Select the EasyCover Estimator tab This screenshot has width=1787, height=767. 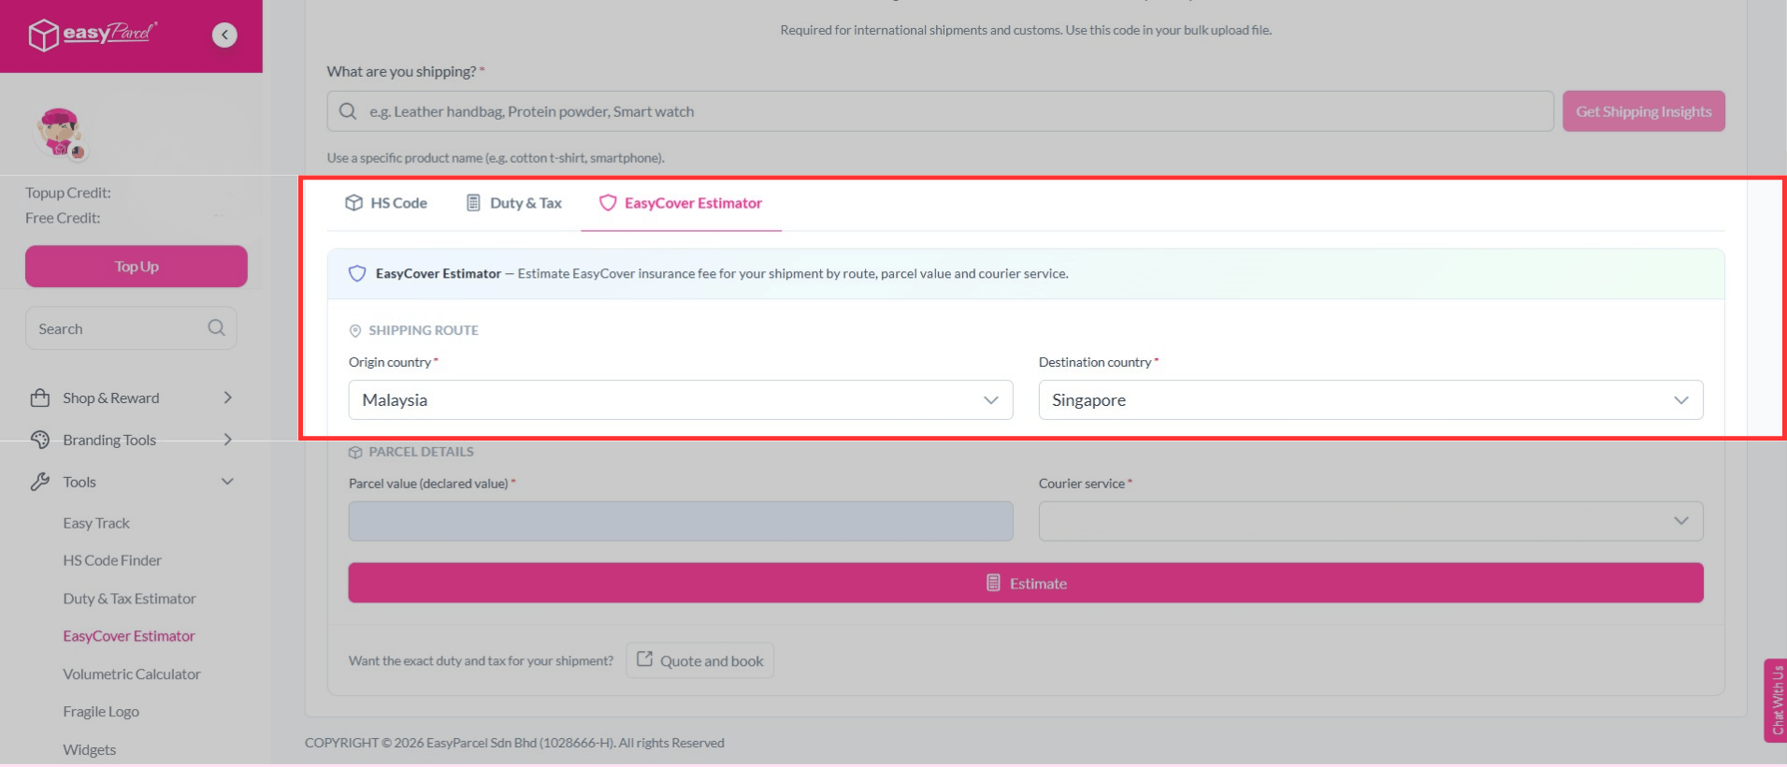tap(681, 203)
